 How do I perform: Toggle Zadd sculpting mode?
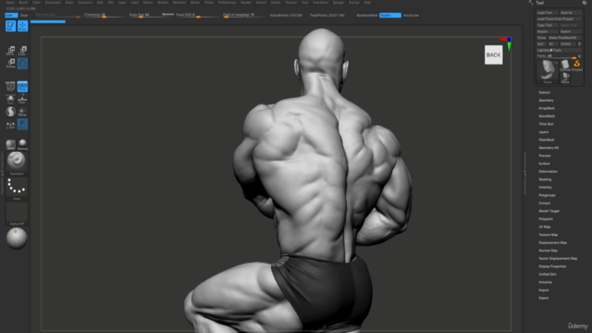(11, 15)
